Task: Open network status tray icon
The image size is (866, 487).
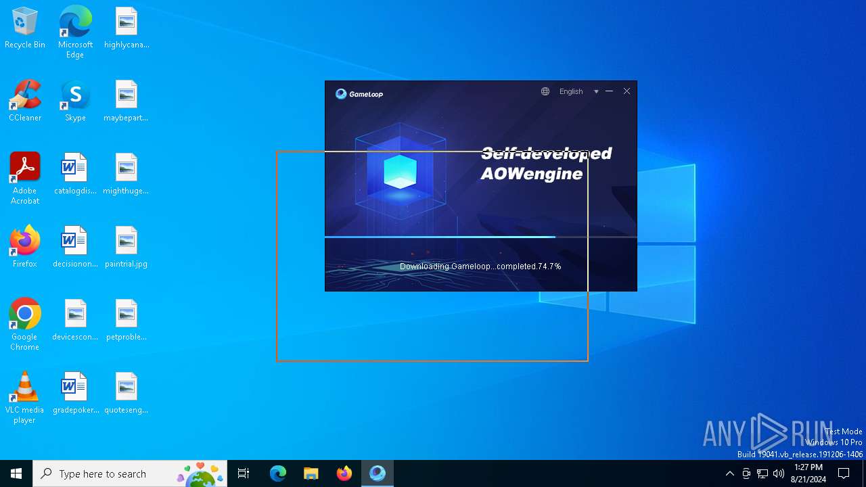Action: [x=762, y=473]
